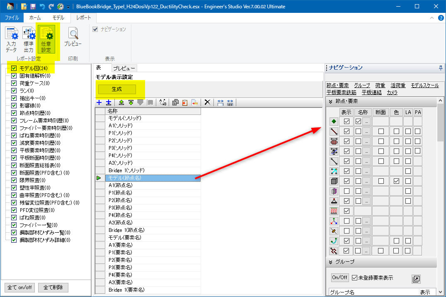Open the 標準出力 report settings
The width and height of the screenshot is (446, 297).
tap(29, 40)
